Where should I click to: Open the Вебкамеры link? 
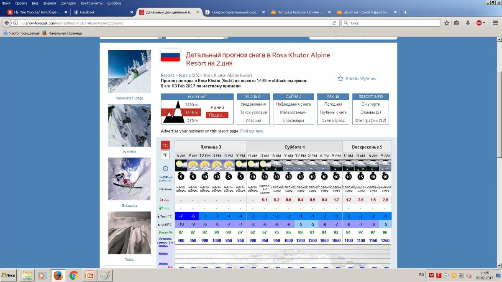pos(293,120)
